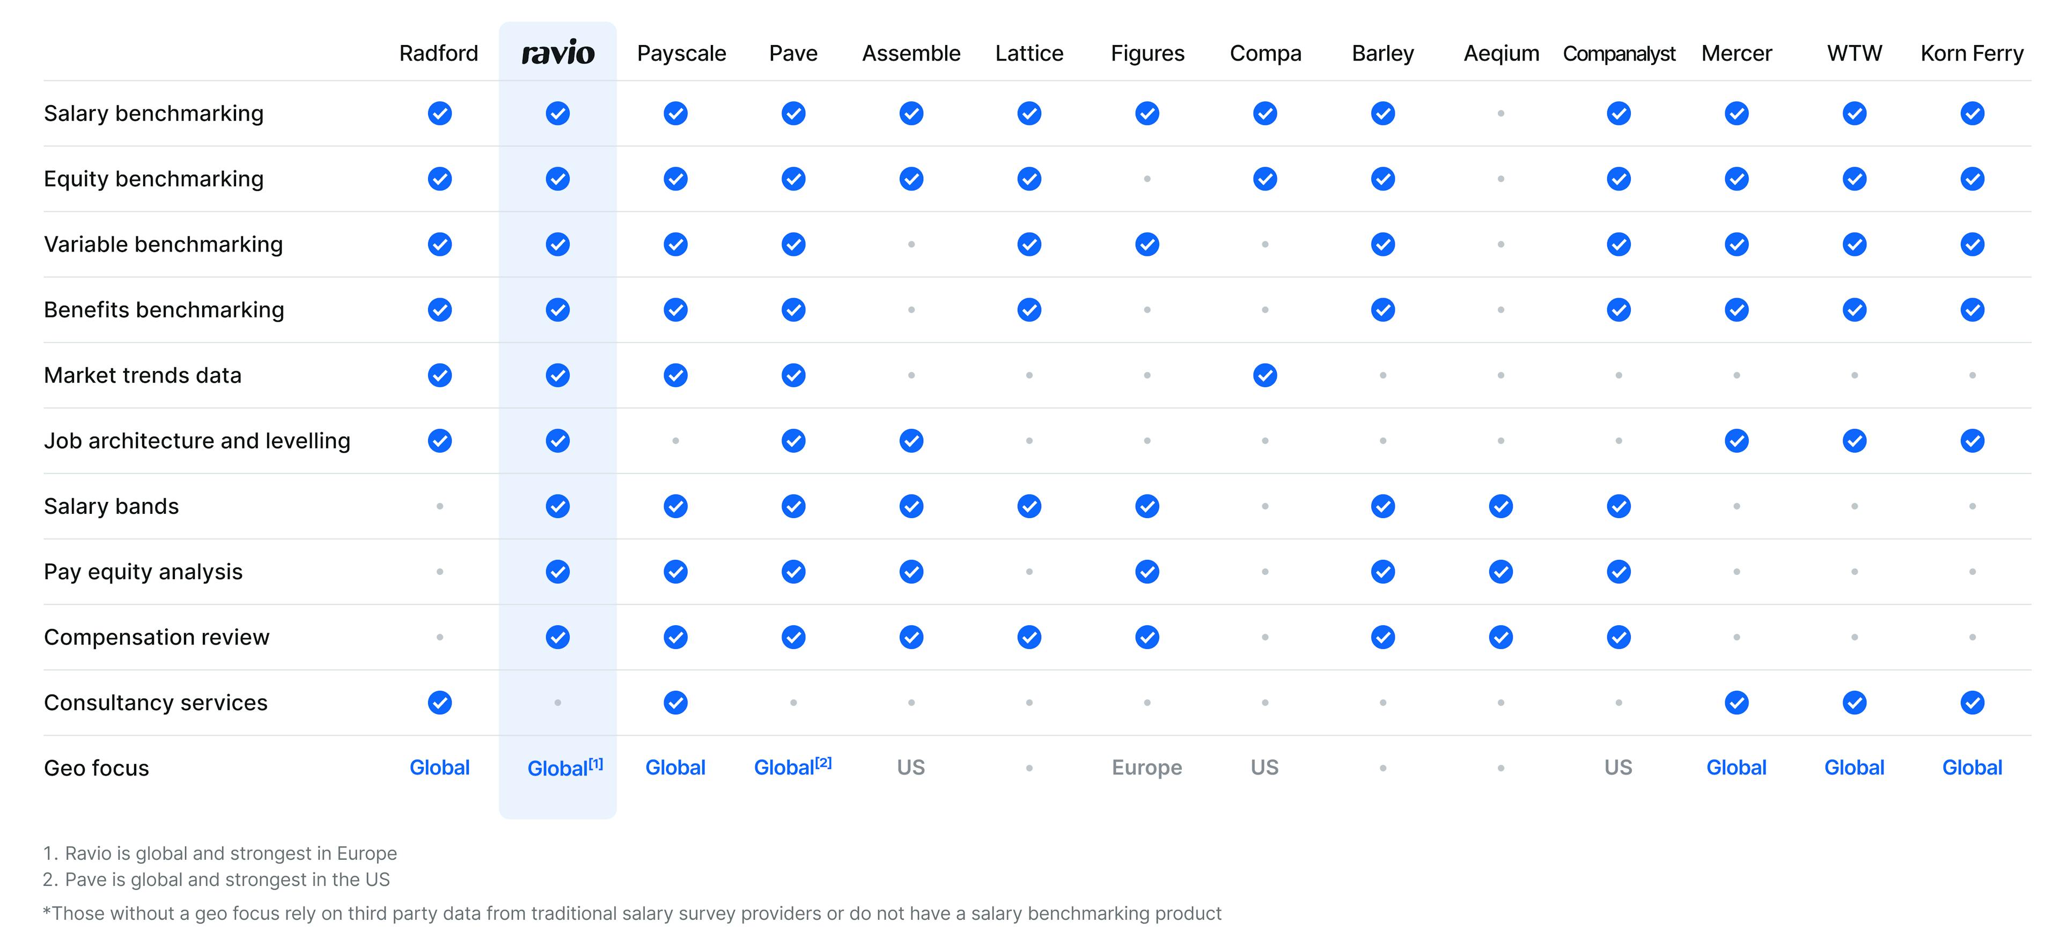Click Barley's Benefits benchmarking checkmark
Screen dimensions: 2060x946
1382,309
